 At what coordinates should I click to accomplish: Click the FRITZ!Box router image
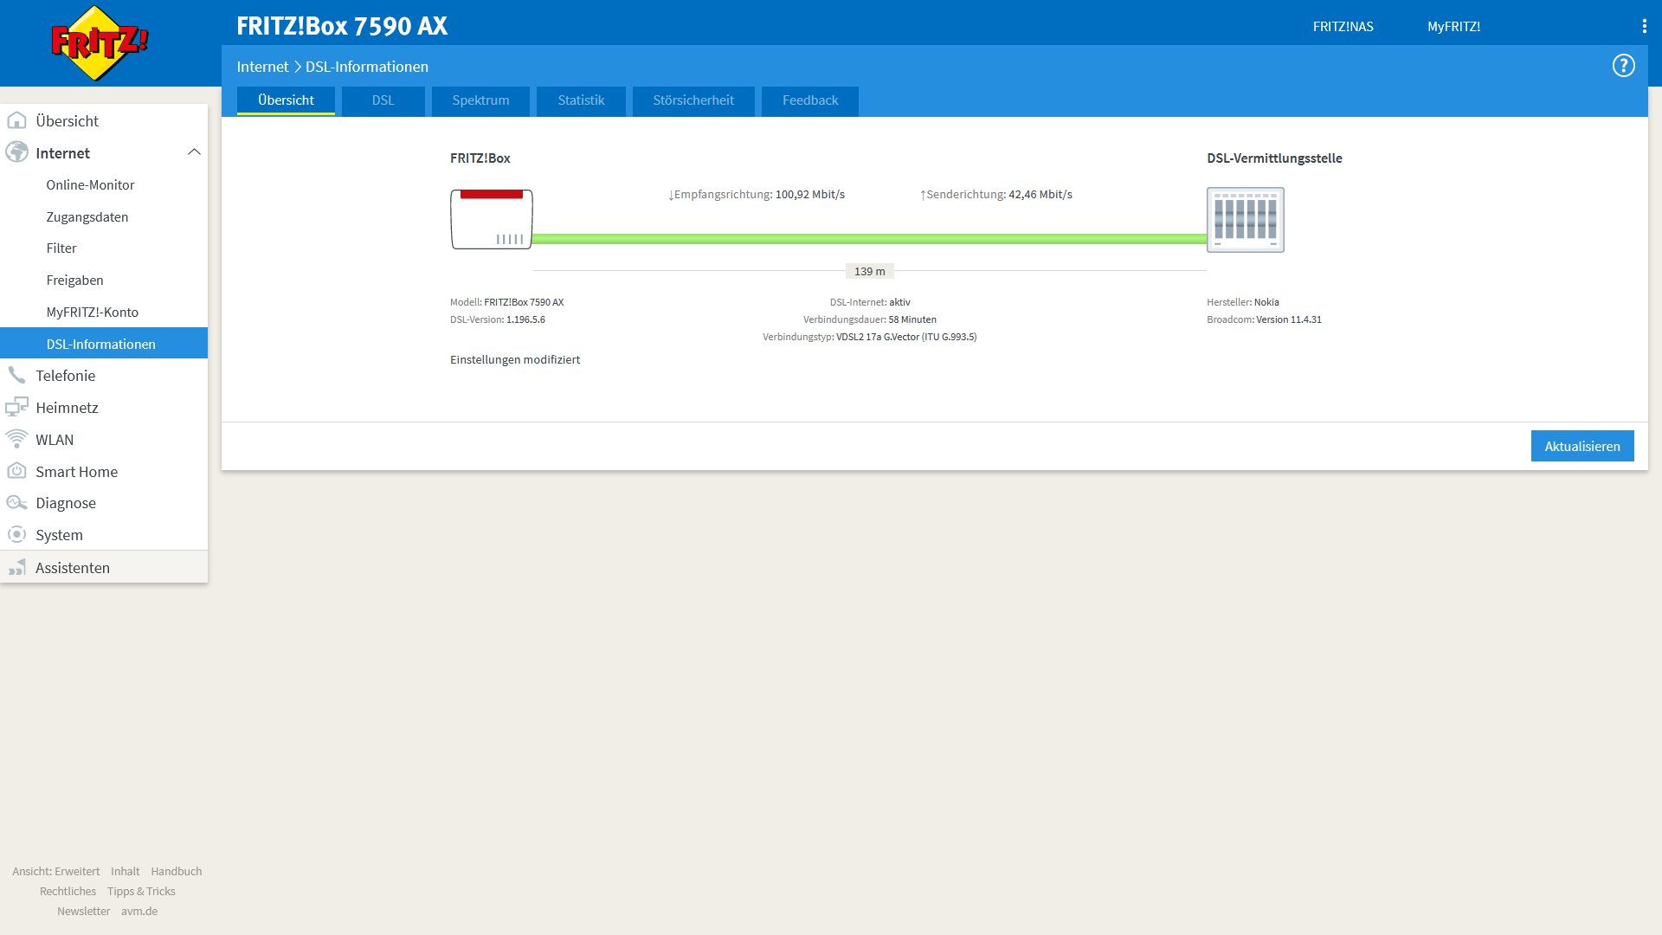coord(491,219)
